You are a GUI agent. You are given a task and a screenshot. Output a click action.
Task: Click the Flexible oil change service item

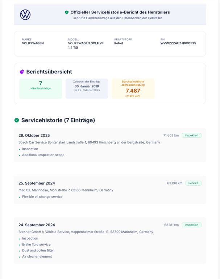point(42,197)
